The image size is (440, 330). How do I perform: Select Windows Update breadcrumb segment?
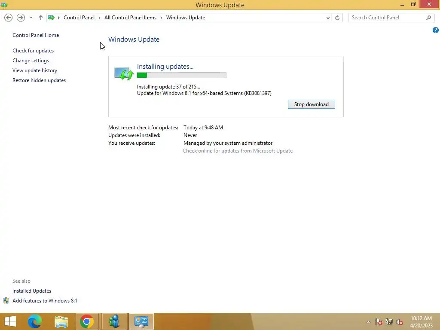pos(186,18)
